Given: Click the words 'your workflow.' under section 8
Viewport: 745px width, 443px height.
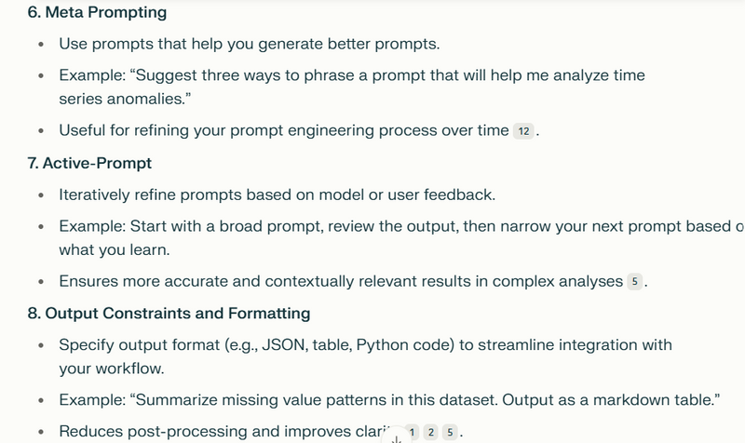Looking at the screenshot, I should (x=112, y=369).
